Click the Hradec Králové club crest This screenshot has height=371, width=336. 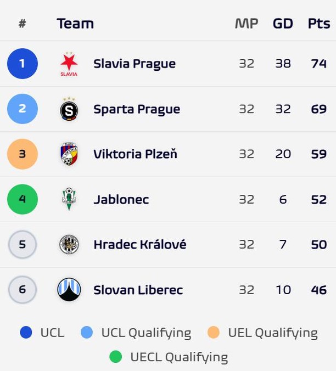point(69,244)
